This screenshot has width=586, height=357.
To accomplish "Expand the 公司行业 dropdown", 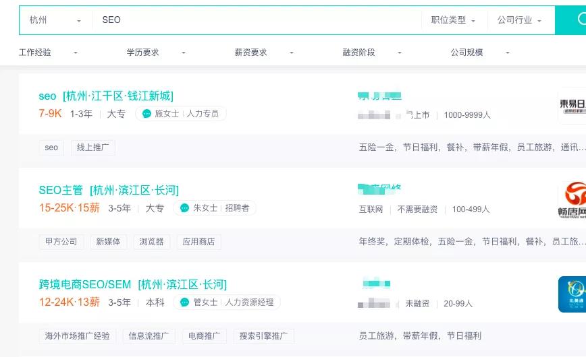I will (x=520, y=20).
